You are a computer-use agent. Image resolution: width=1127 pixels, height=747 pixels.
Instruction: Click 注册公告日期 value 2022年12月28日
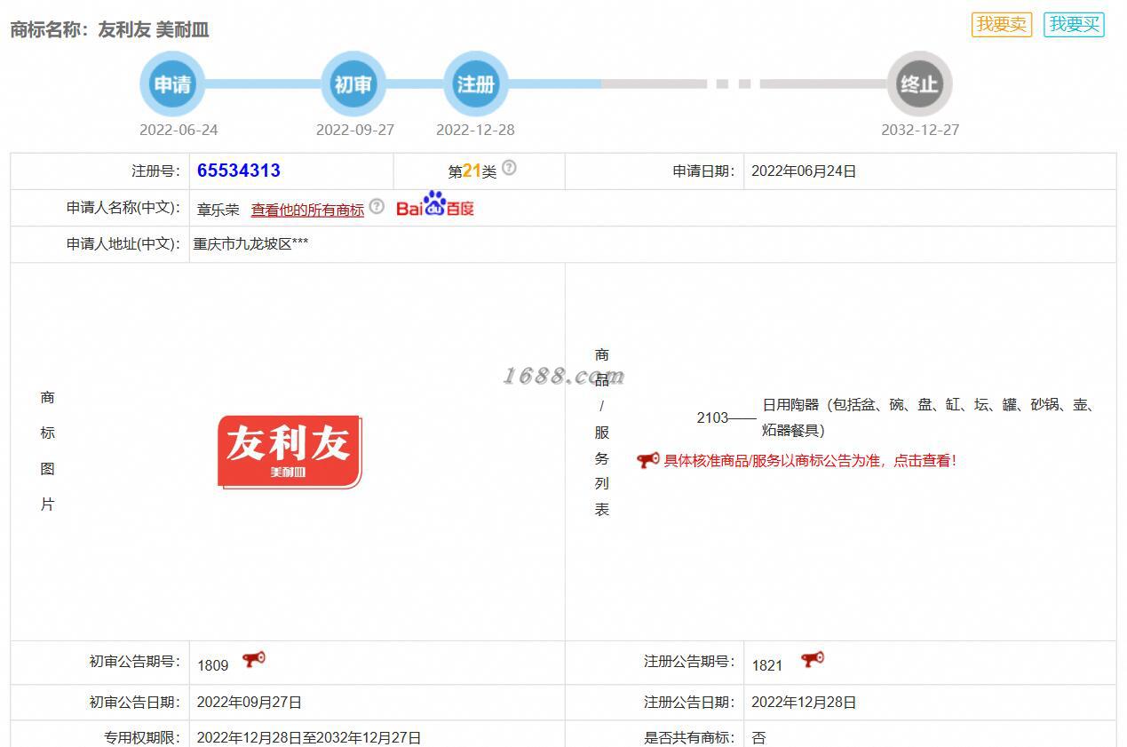[804, 703]
